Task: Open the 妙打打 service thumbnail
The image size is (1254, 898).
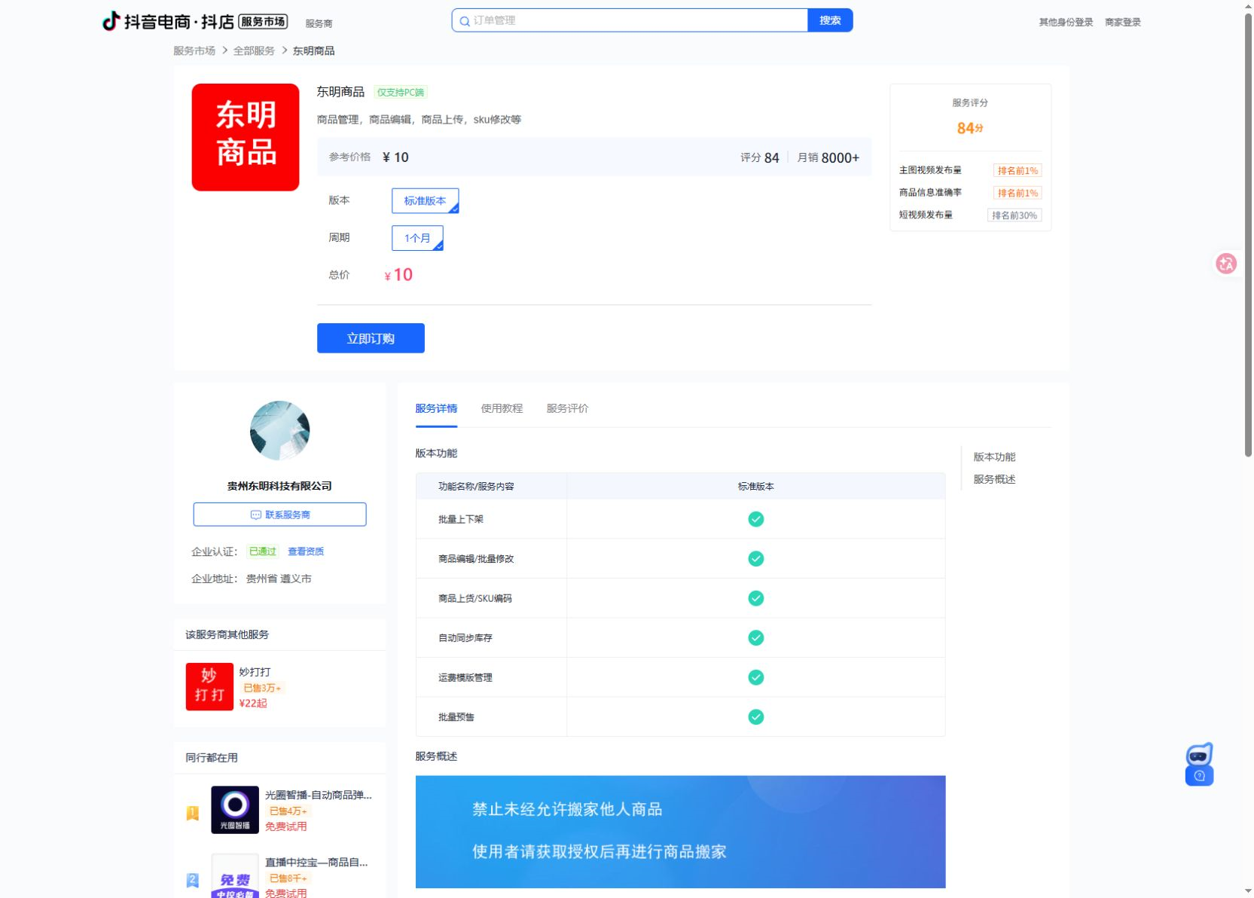Action: pyautogui.click(x=209, y=686)
